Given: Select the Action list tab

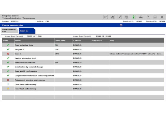Looking at the screenshot, I should [x=24, y=31].
